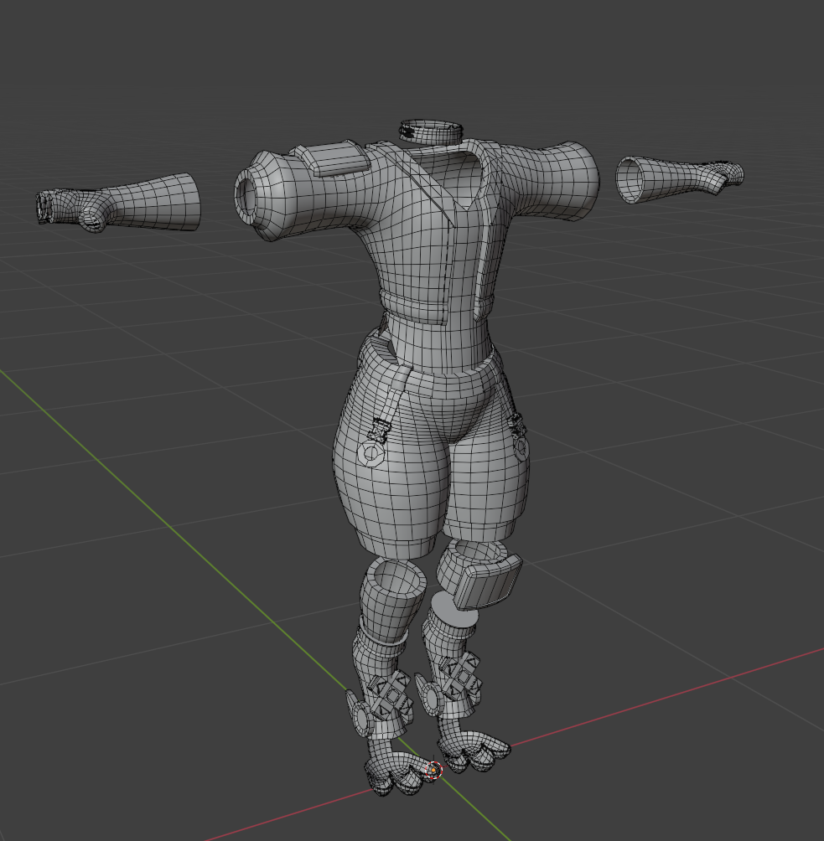Click the red X axis line
The image size is (824, 841).
pos(671,695)
